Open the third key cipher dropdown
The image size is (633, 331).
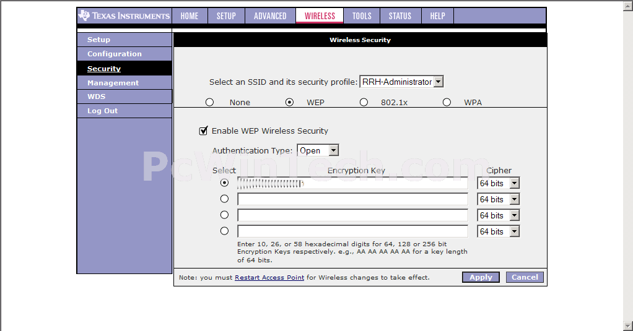coord(498,215)
